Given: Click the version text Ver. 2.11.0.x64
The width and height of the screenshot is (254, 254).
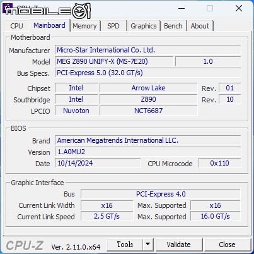Looking at the screenshot, I should point(76,247).
